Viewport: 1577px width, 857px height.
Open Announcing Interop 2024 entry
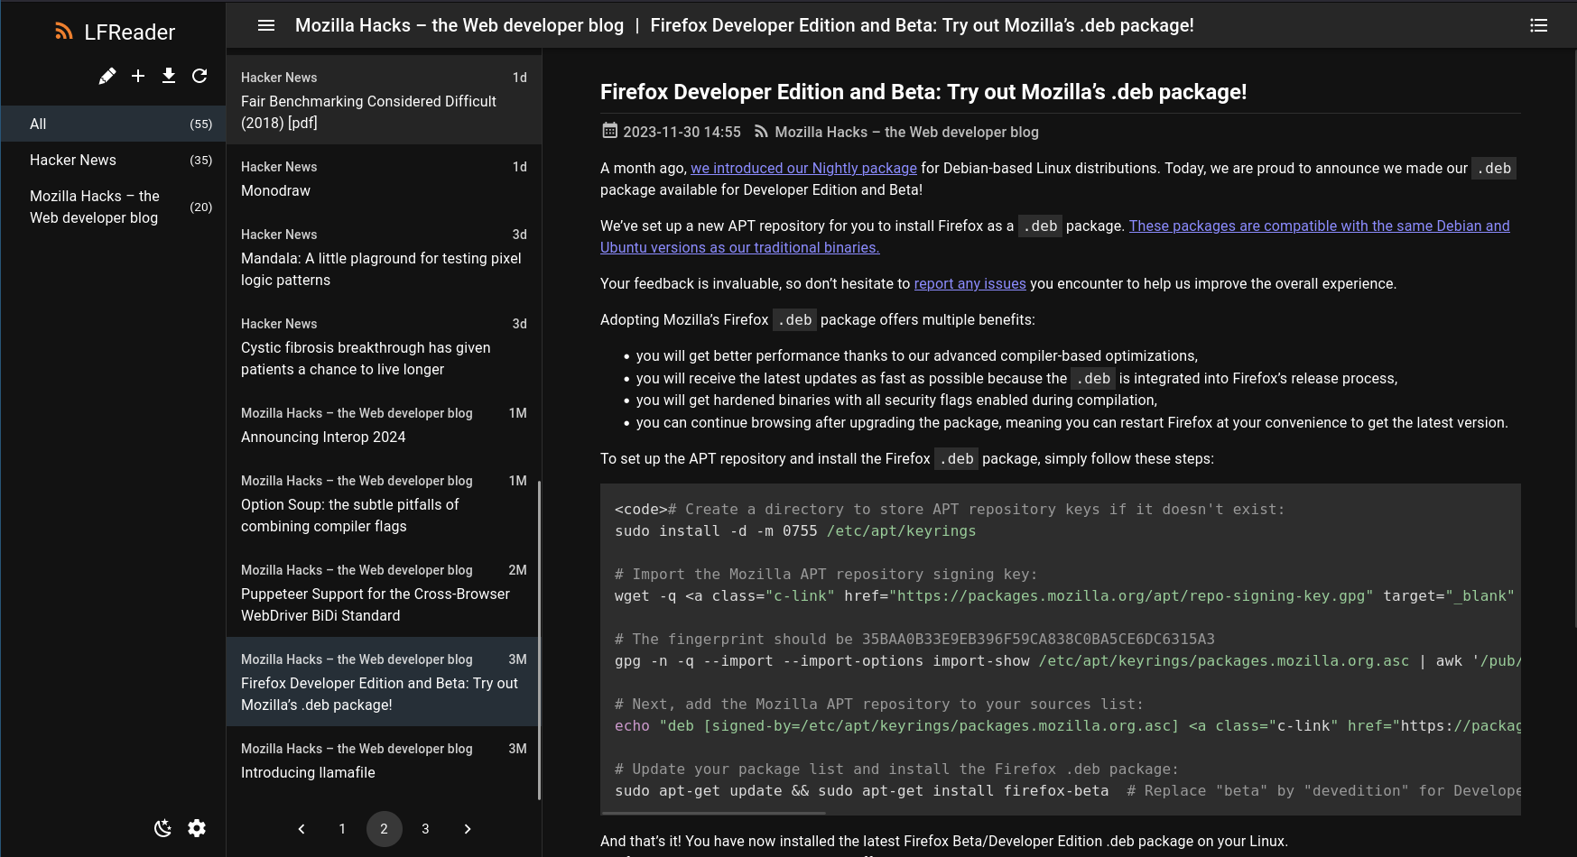[384, 425]
